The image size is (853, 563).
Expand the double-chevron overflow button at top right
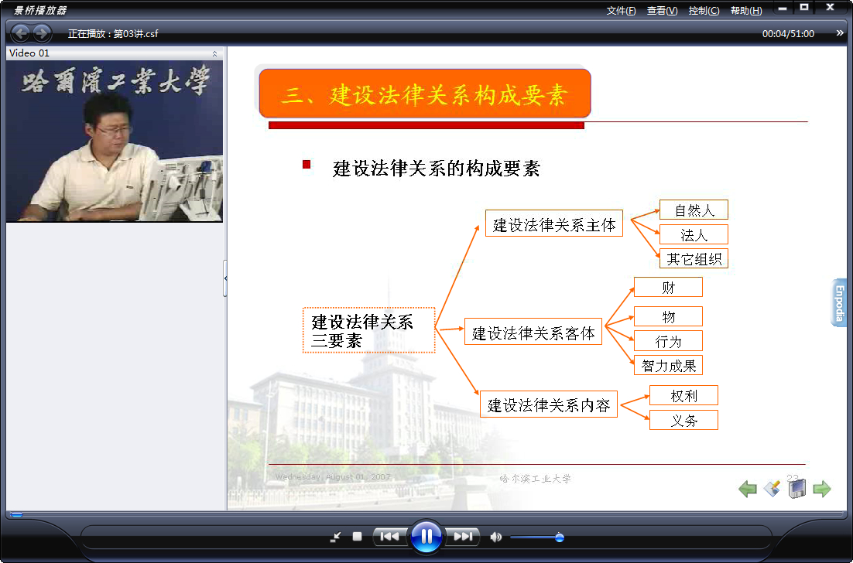tap(839, 34)
